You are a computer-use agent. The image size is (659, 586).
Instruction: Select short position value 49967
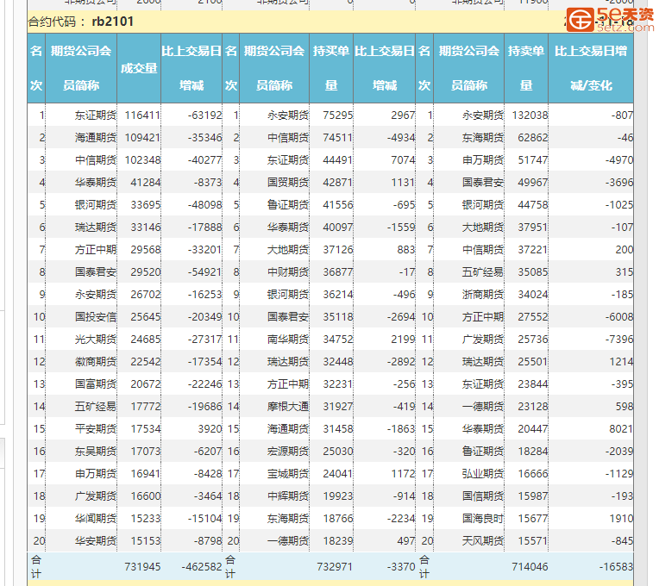pos(532,183)
